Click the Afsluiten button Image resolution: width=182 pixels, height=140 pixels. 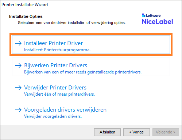[107, 132]
